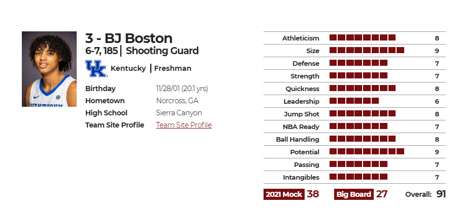This screenshot has width=457, height=210.
Task: Click the Ball Handling rating bar
Action: (x=363, y=139)
